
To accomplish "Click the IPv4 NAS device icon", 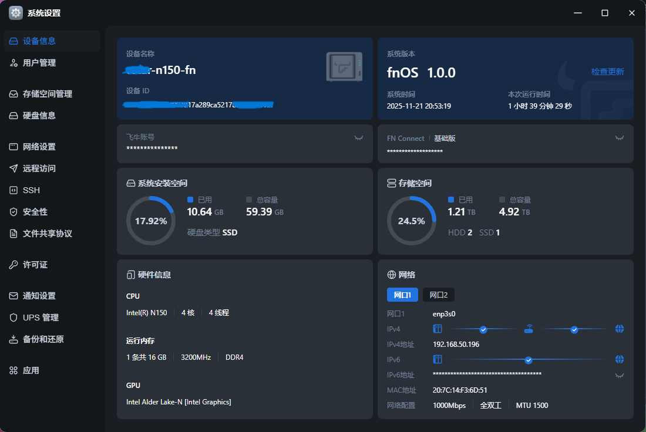I will 437,329.
